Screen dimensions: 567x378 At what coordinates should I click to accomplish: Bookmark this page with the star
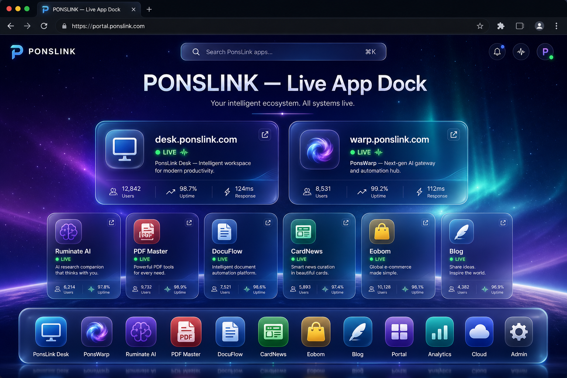point(480,26)
